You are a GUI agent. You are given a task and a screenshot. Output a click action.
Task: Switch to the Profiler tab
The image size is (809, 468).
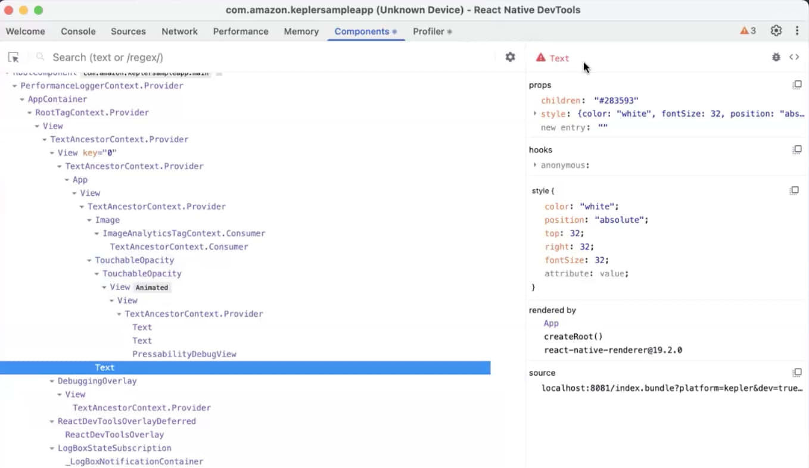pos(432,32)
